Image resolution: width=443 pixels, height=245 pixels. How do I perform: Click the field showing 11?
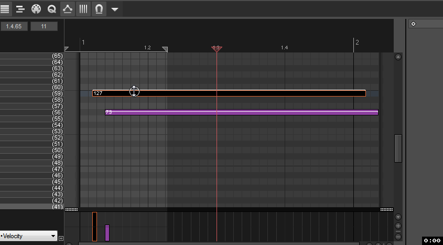coord(44,26)
